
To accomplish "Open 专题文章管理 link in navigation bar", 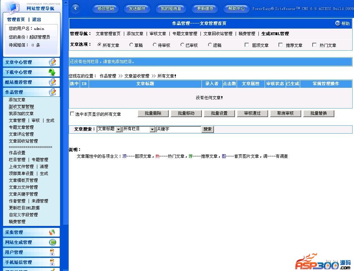I will point(185,33).
